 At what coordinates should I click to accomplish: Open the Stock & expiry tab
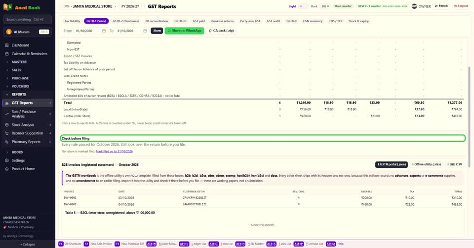[358, 21]
